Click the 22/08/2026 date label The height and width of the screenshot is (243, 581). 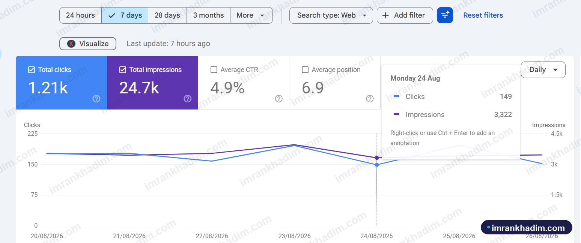(212, 236)
